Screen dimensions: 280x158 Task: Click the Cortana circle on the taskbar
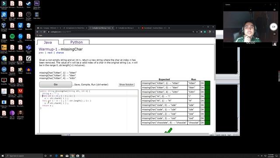coord(45,156)
